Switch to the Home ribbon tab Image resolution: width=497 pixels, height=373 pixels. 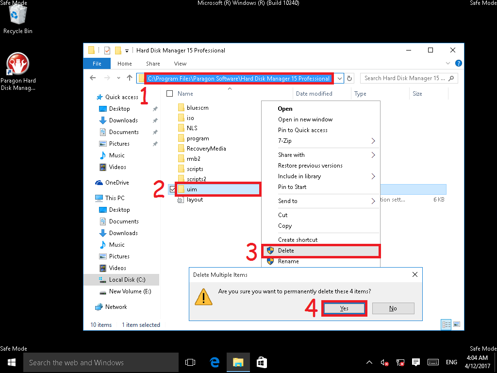tap(125, 64)
